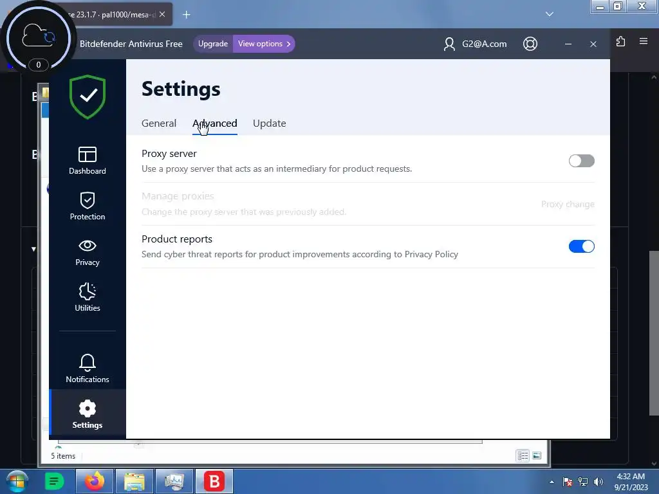Image resolution: width=659 pixels, height=494 pixels.
Task: Click the Upgrade button
Action: pos(212,44)
